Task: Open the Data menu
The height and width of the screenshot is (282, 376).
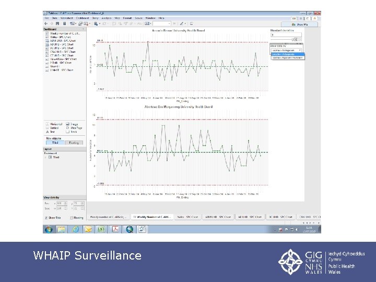Action: pos(55,18)
